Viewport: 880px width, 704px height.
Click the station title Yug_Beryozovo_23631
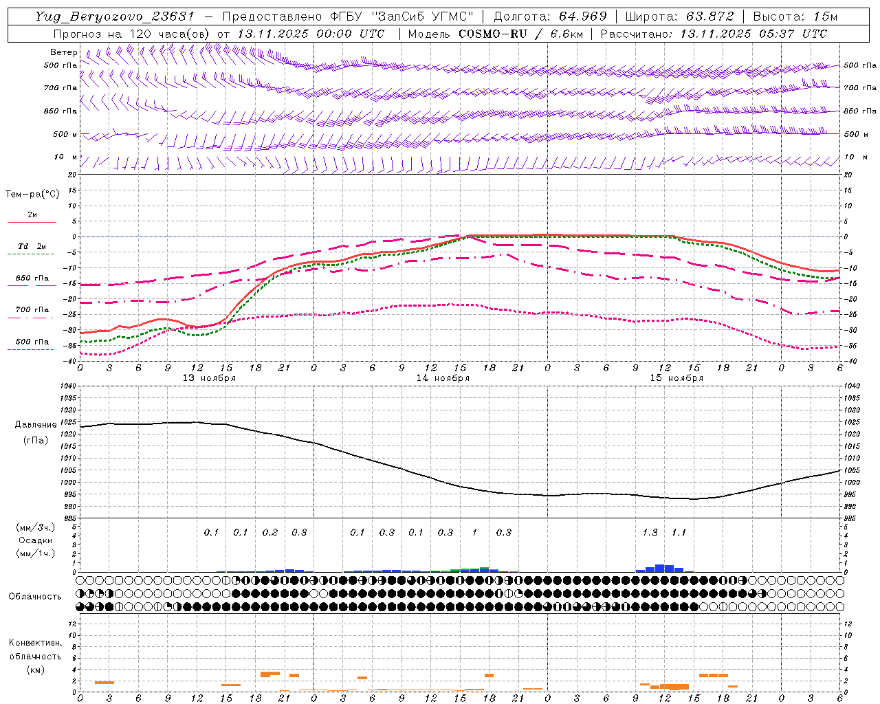coord(115,16)
